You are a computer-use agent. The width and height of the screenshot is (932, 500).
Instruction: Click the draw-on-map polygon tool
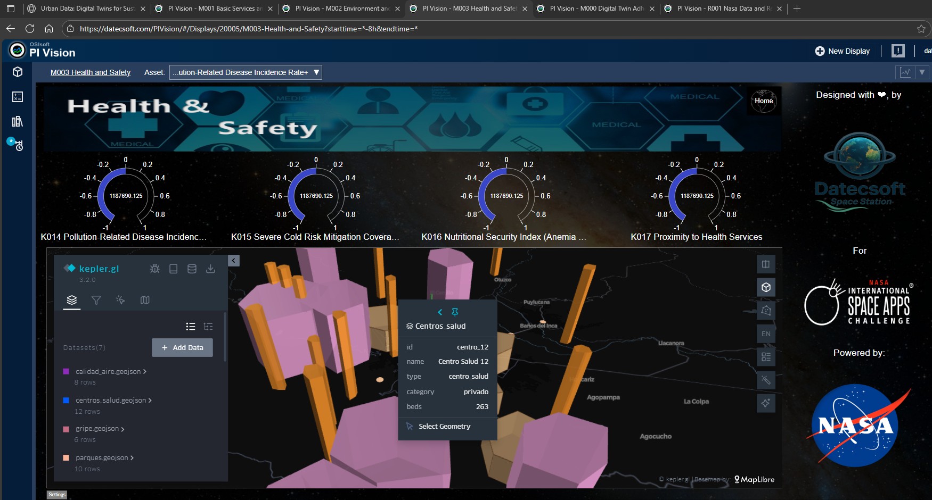766,311
